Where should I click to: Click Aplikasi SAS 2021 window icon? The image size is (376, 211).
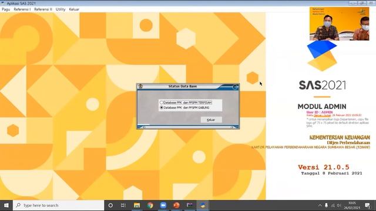coord(3,3)
